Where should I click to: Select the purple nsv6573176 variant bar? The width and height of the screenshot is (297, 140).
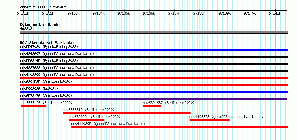pyautogui.click(x=154, y=99)
